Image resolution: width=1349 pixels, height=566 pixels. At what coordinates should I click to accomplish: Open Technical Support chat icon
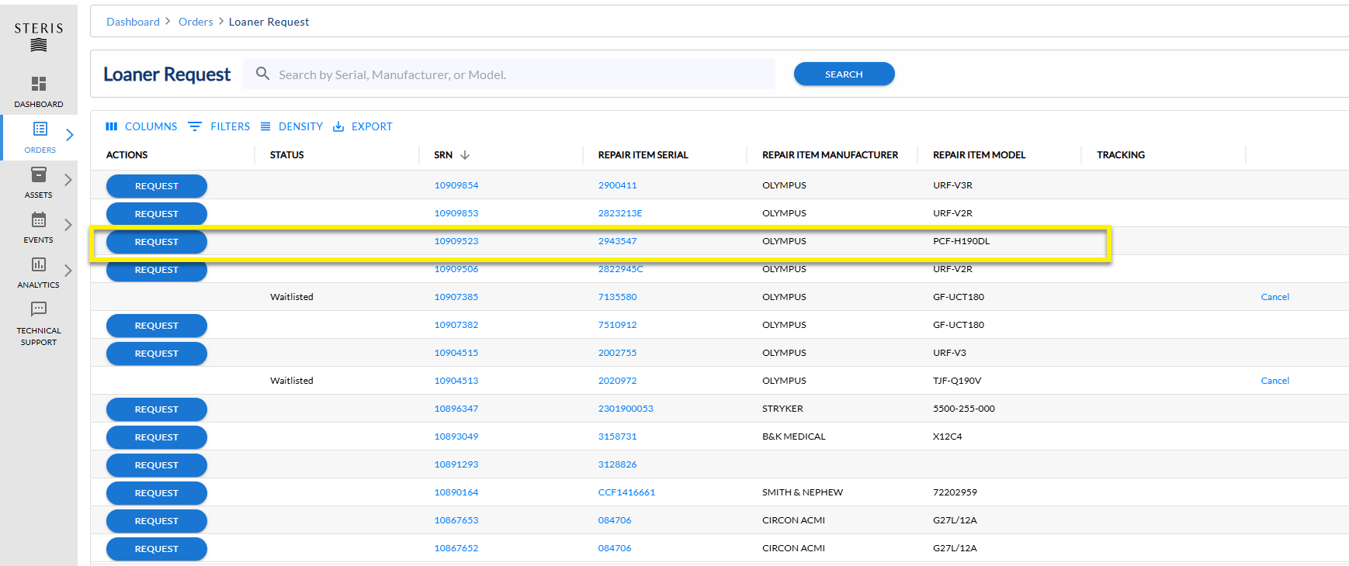tap(39, 309)
